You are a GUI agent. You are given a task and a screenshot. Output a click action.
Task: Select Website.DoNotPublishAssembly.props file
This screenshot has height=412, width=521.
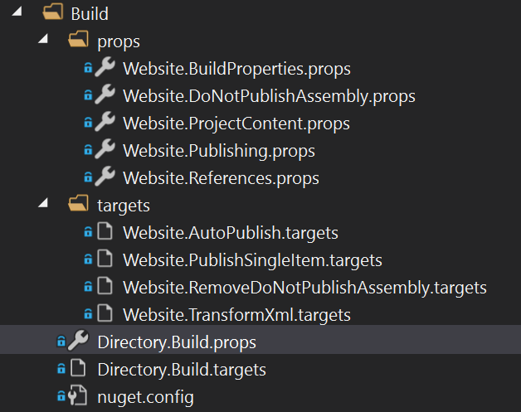click(269, 96)
